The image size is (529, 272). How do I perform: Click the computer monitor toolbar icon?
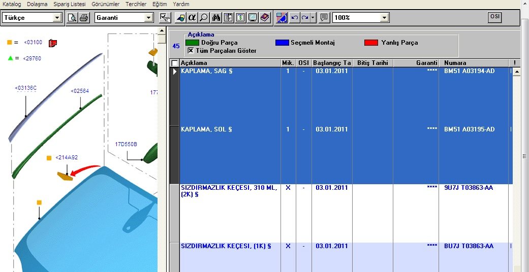(252, 18)
